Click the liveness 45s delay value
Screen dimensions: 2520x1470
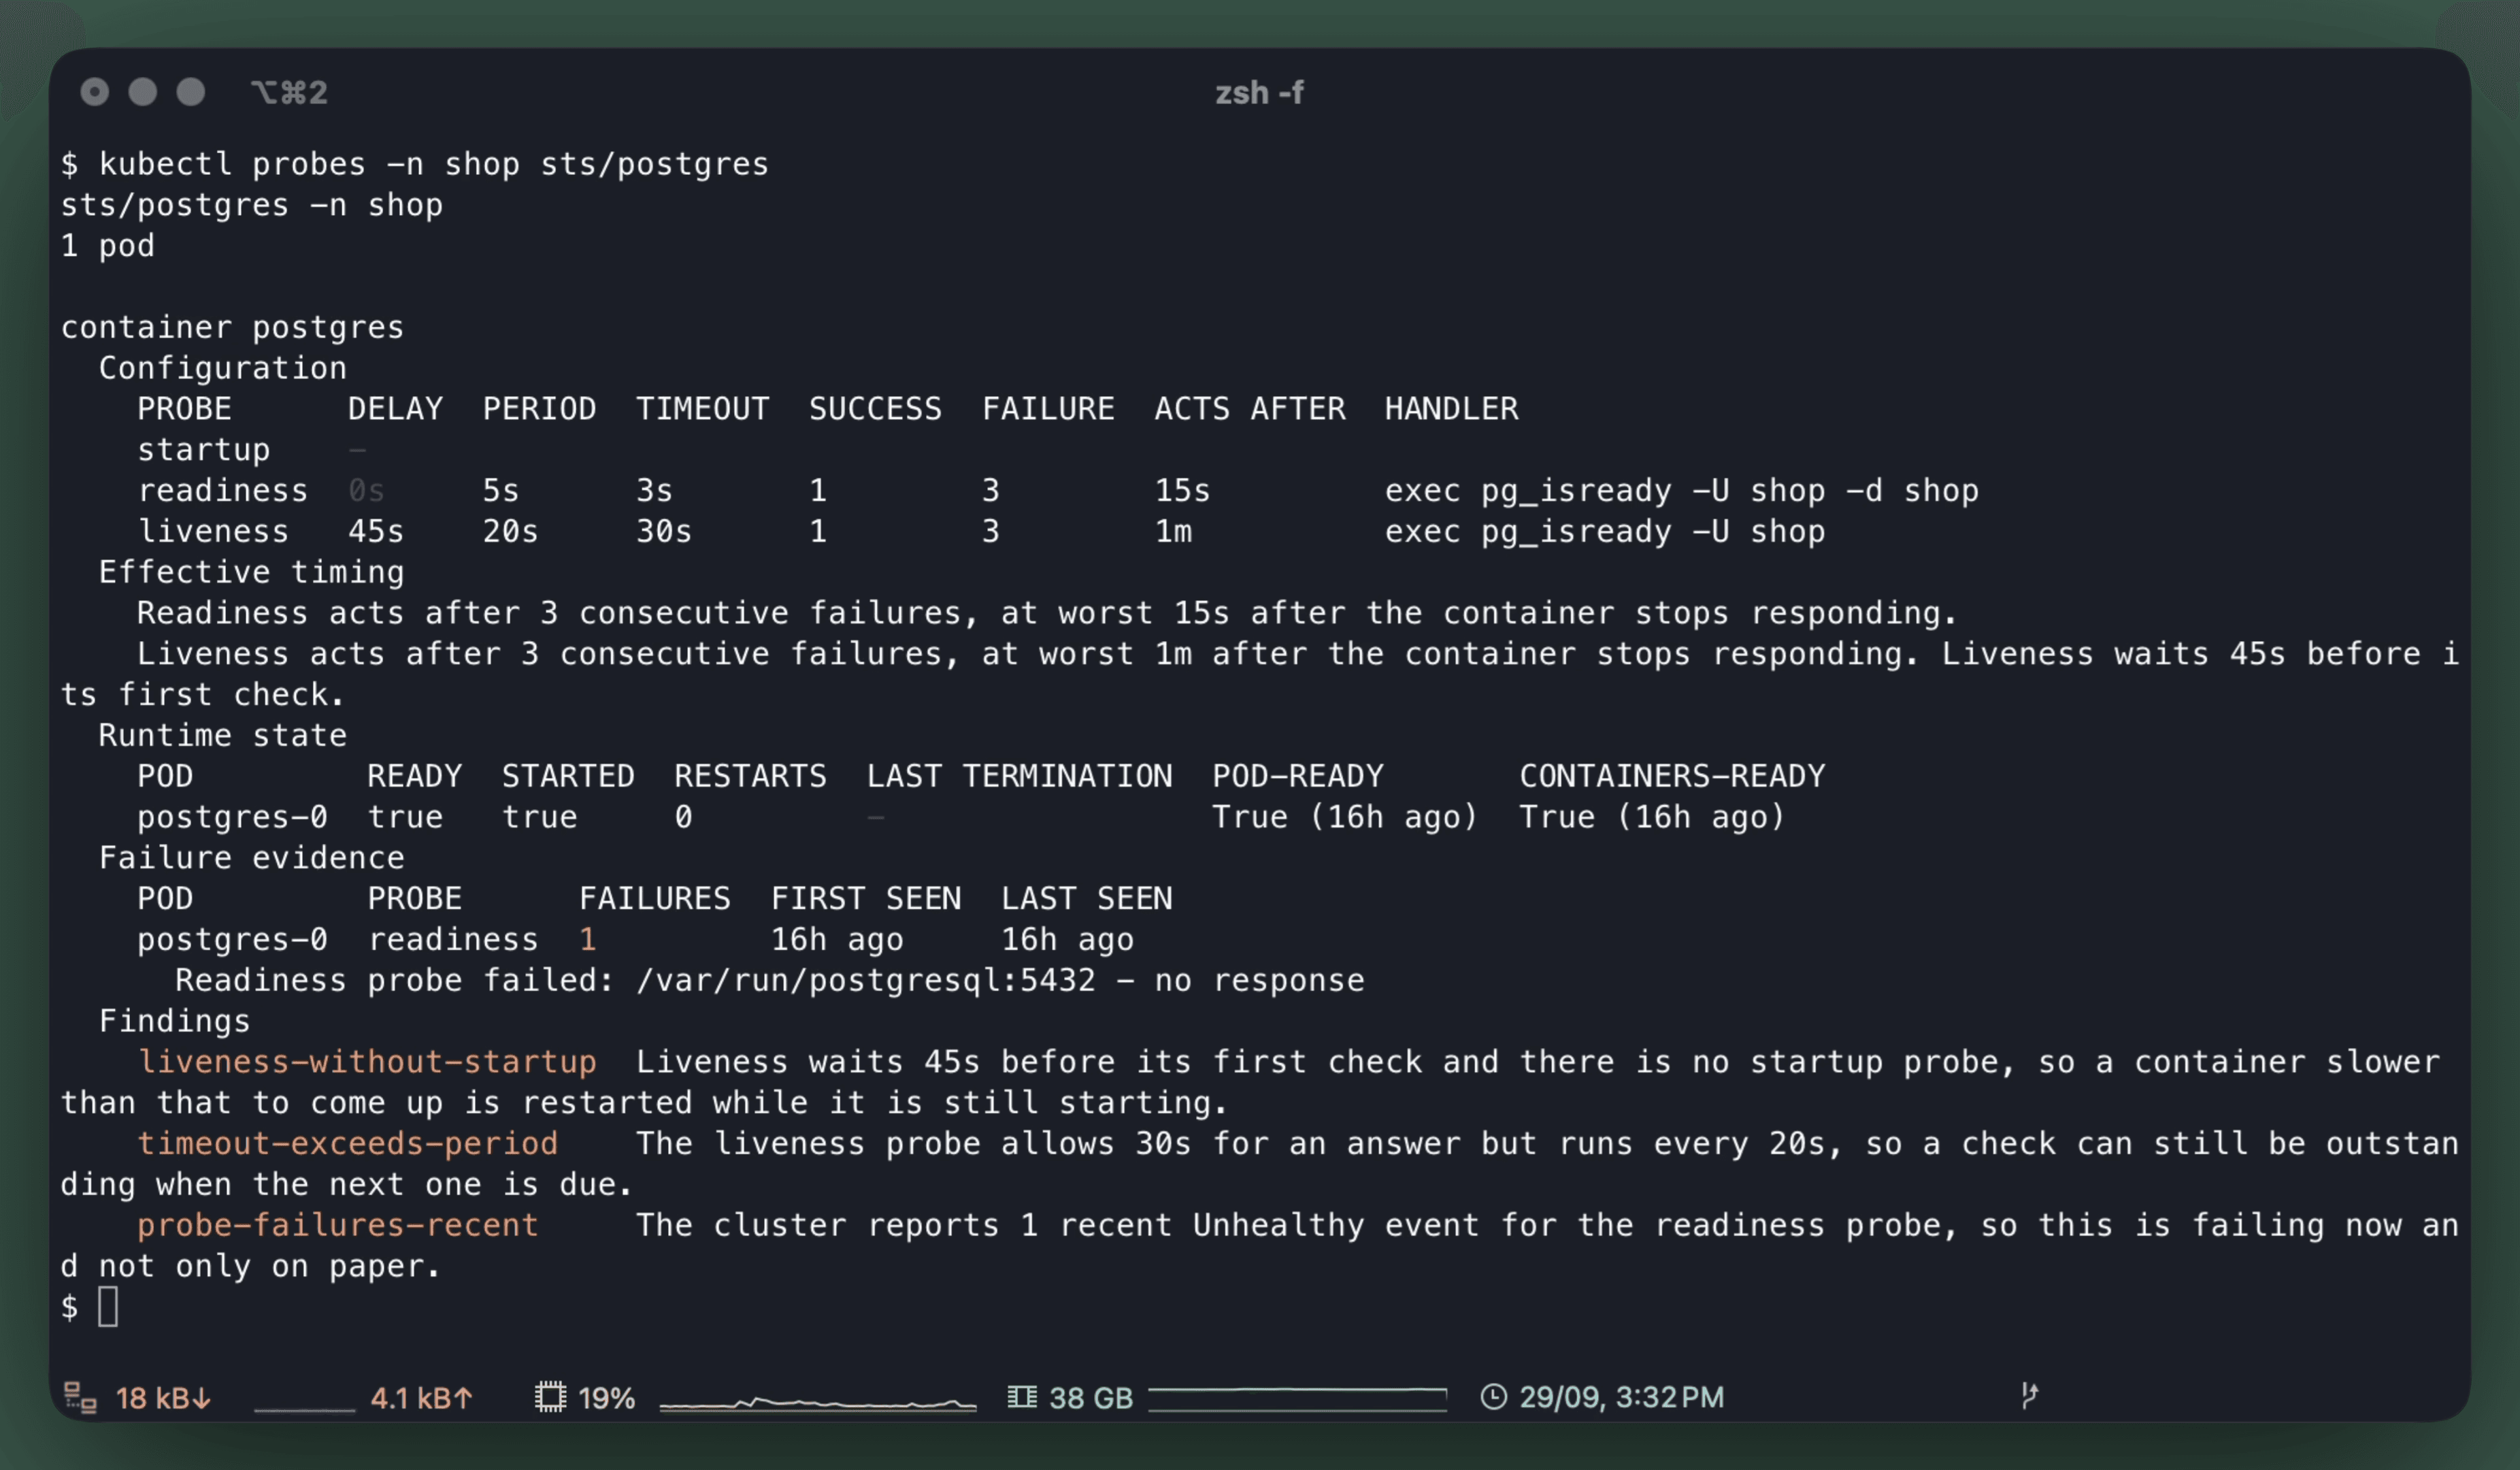coord(376,531)
